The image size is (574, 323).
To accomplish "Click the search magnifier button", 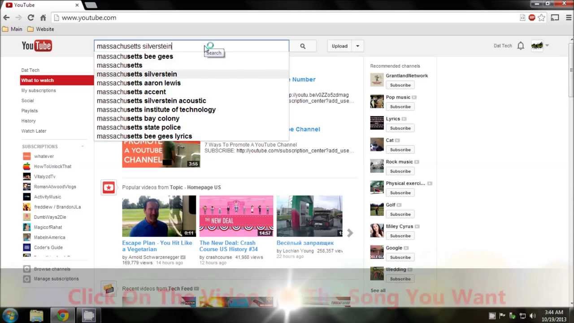I will click(x=303, y=46).
